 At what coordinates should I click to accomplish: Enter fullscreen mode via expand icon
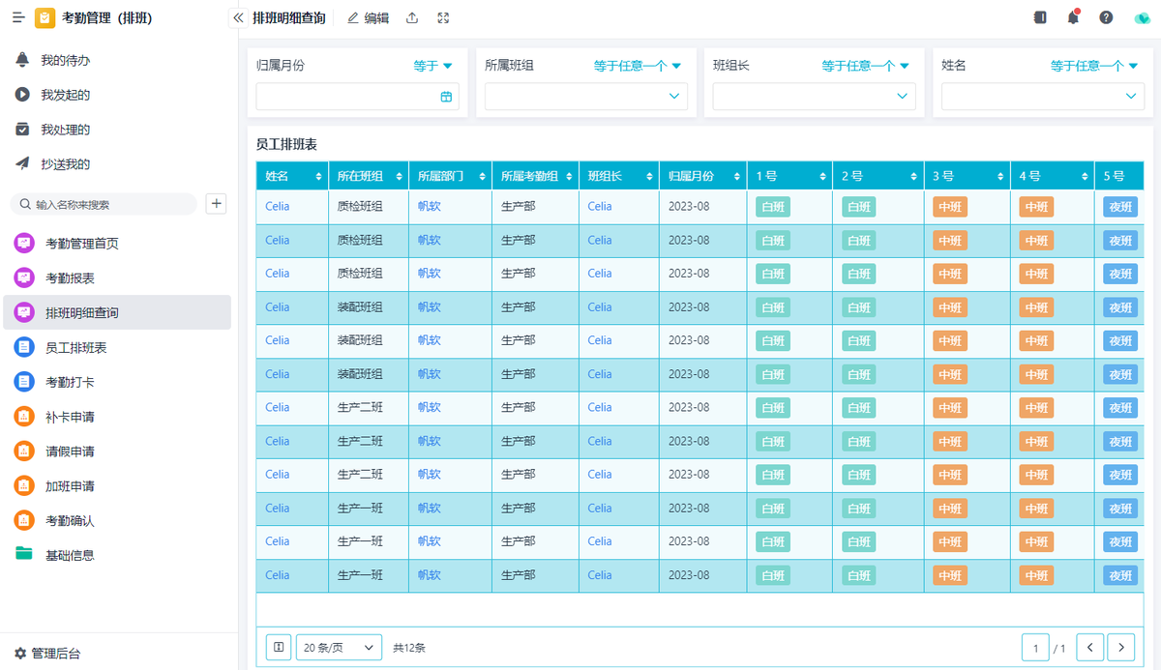443,17
